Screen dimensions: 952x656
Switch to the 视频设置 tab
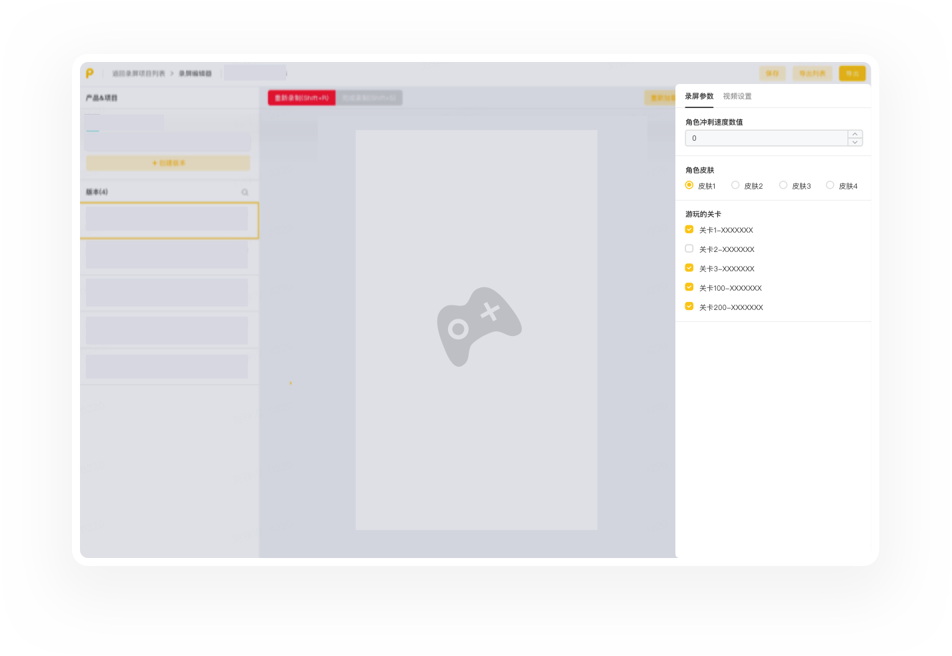[737, 96]
